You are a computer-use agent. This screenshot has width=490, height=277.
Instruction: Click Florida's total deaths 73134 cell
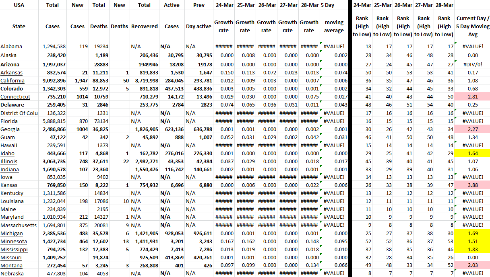click(99, 121)
